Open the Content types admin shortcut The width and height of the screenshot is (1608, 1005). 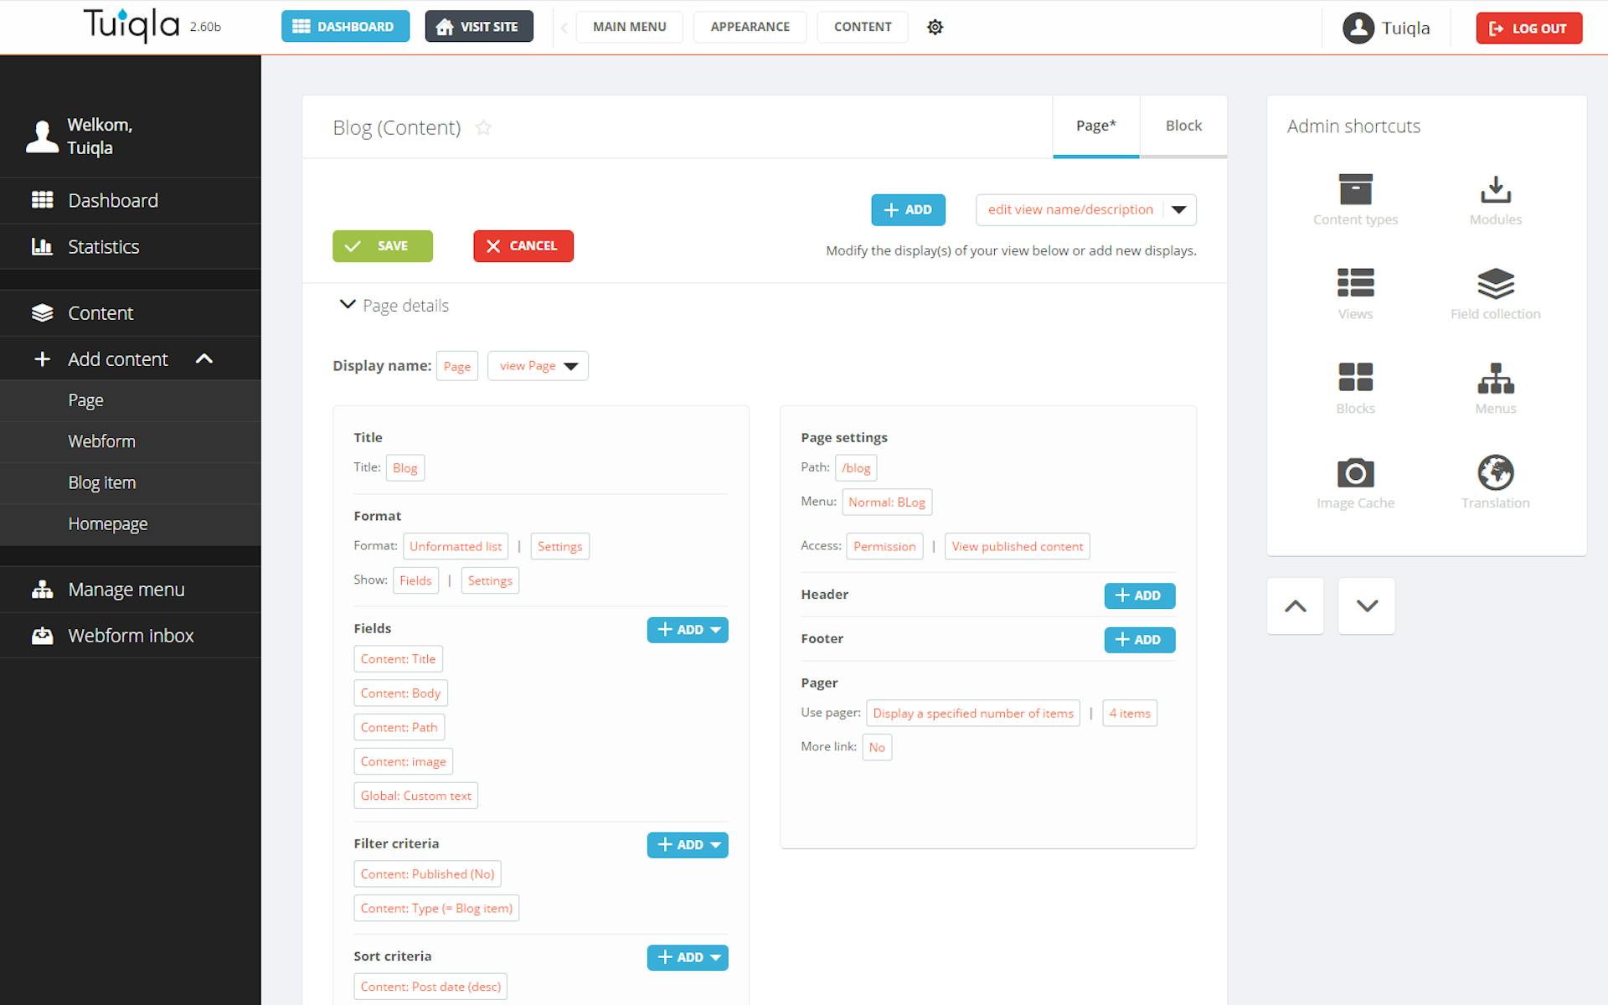1355,199
